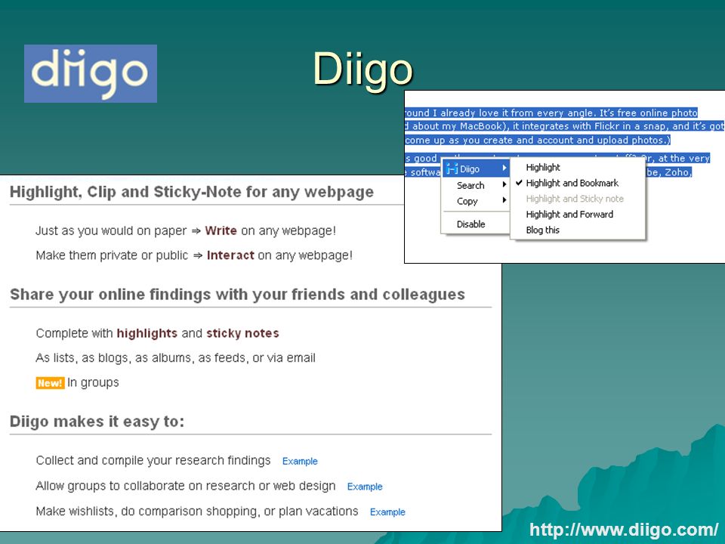Expand the Search submenu arrow
This screenshot has height=544, width=725.
pyautogui.click(x=504, y=185)
